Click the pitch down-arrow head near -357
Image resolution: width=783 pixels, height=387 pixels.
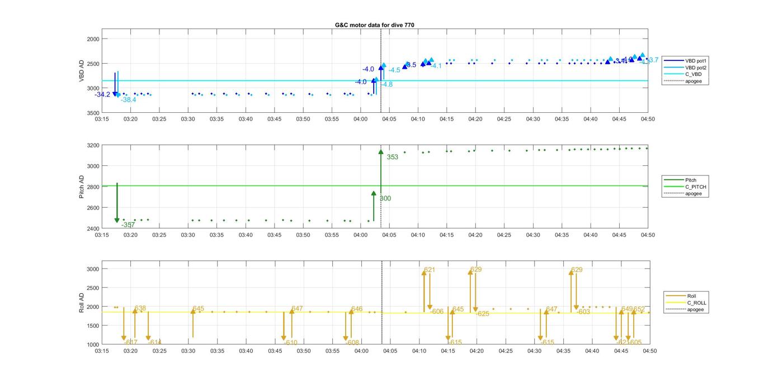tap(117, 221)
